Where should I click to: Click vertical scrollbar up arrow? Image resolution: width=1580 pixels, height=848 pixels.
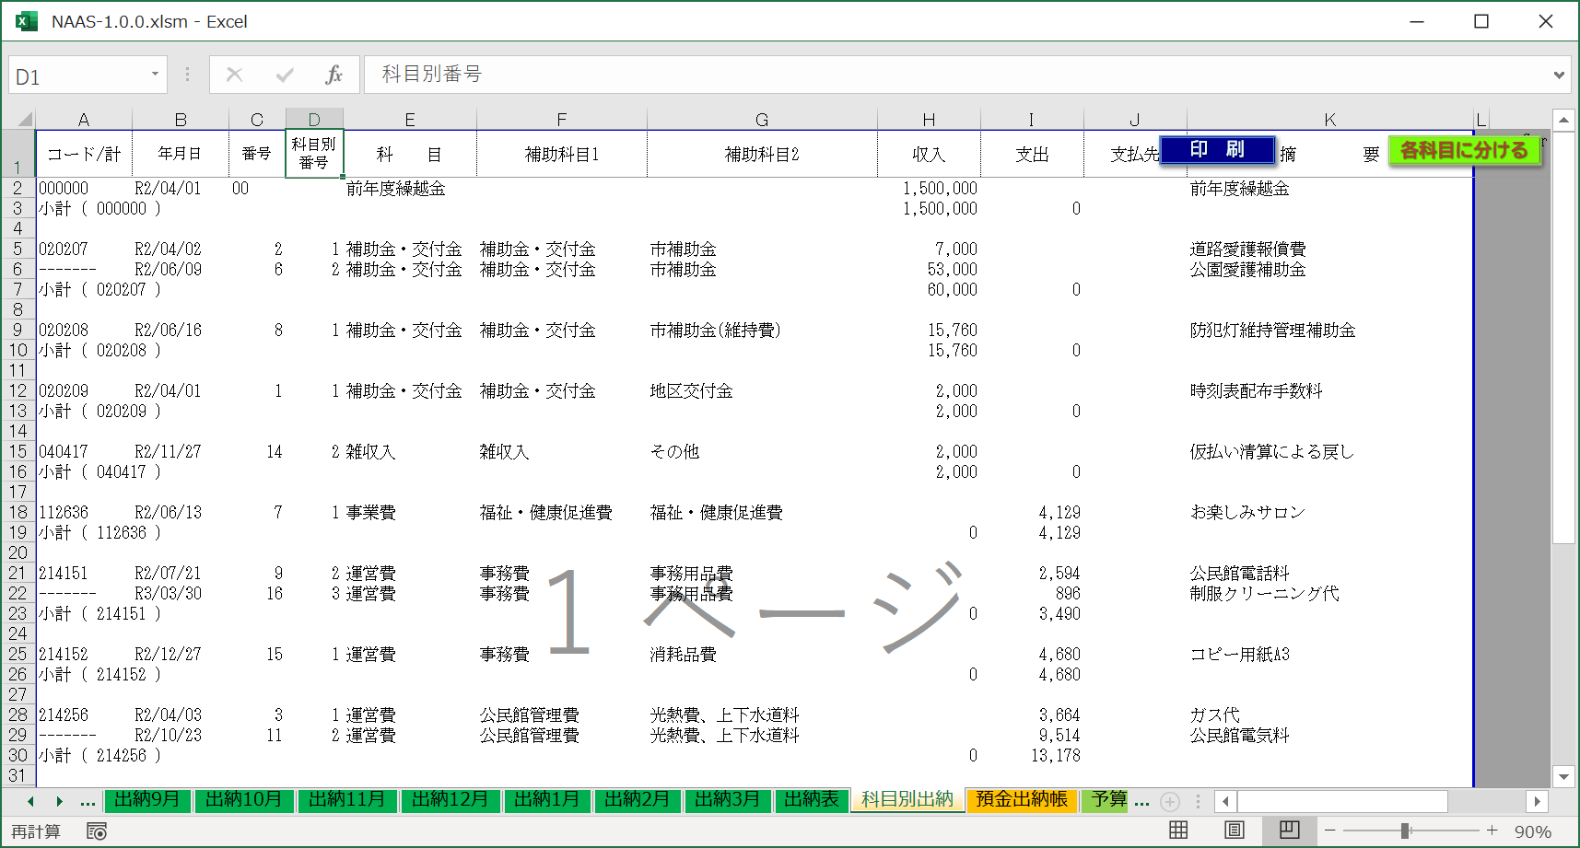click(1563, 120)
